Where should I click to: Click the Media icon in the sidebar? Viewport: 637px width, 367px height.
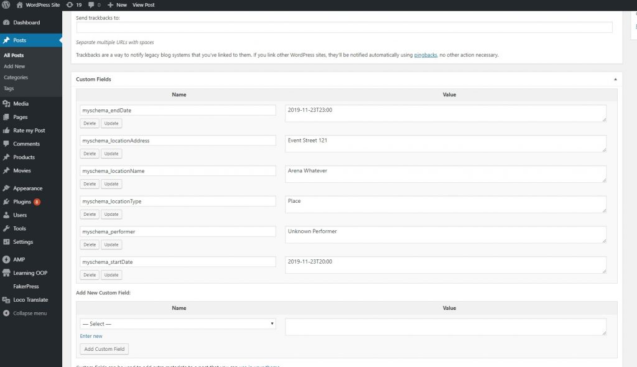click(6, 104)
